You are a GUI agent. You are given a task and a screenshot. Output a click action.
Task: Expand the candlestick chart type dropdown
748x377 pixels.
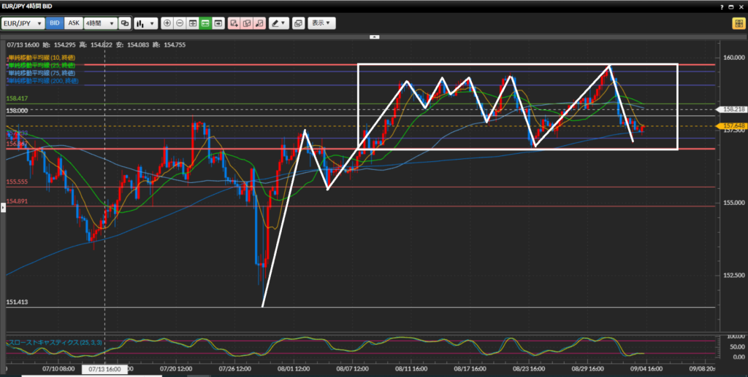pos(142,23)
